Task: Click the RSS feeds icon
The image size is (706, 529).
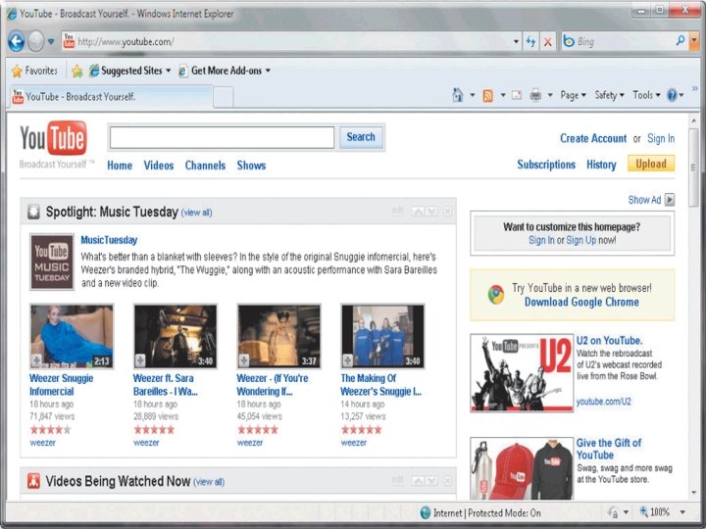Action: click(x=487, y=95)
